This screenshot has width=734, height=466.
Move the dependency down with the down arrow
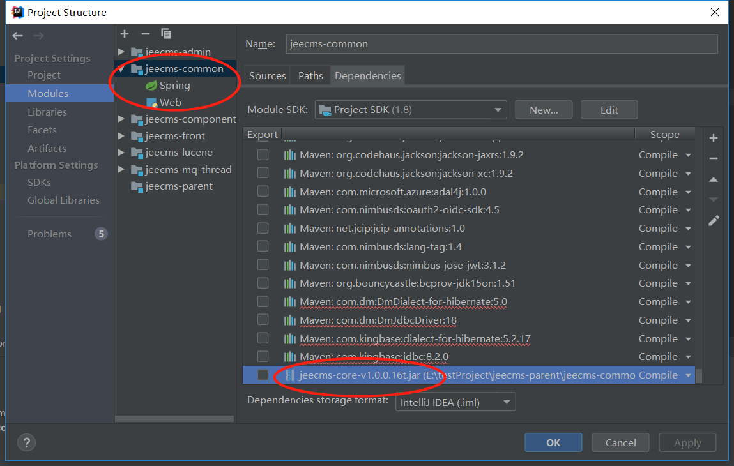tap(714, 200)
